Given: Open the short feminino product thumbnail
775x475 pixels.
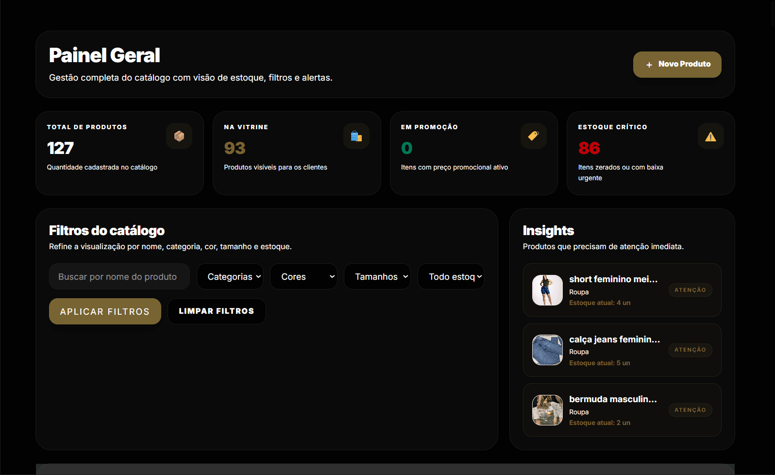Looking at the screenshot, I should [x=547, y=290].
